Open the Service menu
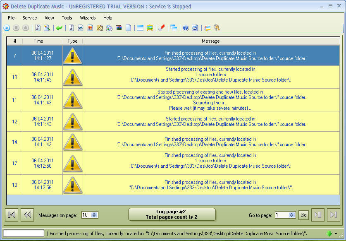The image size is (346, 241). tap(30, 18)
